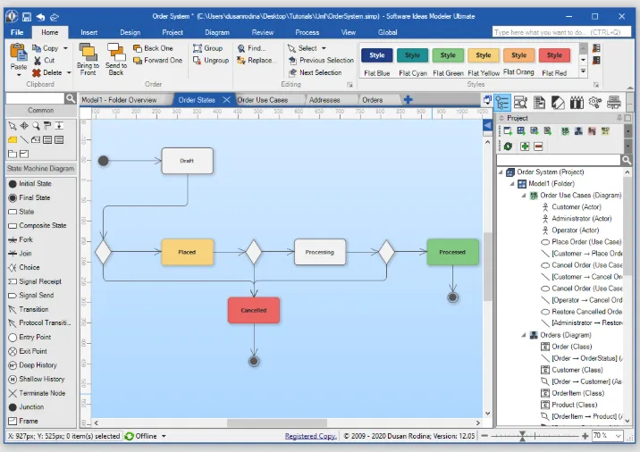Click the Group button

tap(207, 48)
